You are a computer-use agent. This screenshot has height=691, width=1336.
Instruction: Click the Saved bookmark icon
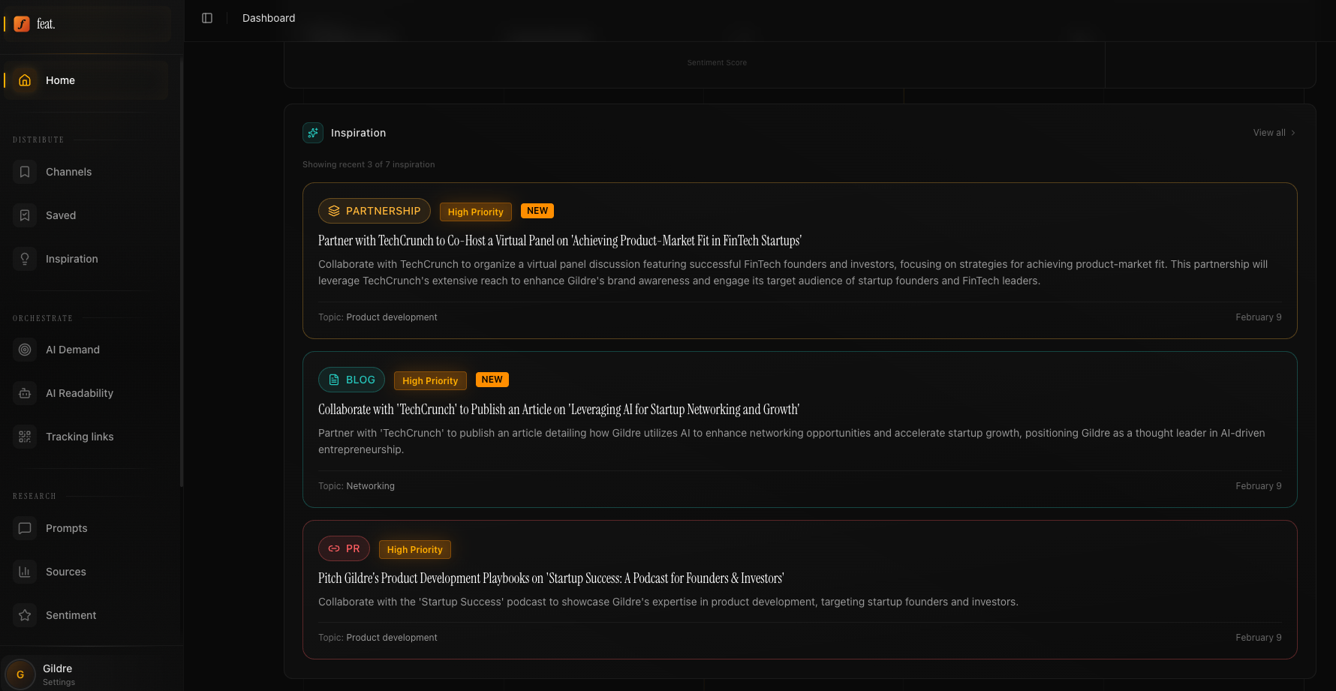[25, 215]
